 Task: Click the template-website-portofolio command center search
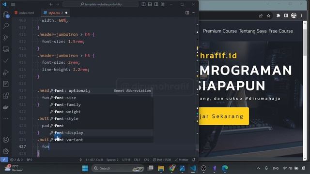(x=101, y=4)
